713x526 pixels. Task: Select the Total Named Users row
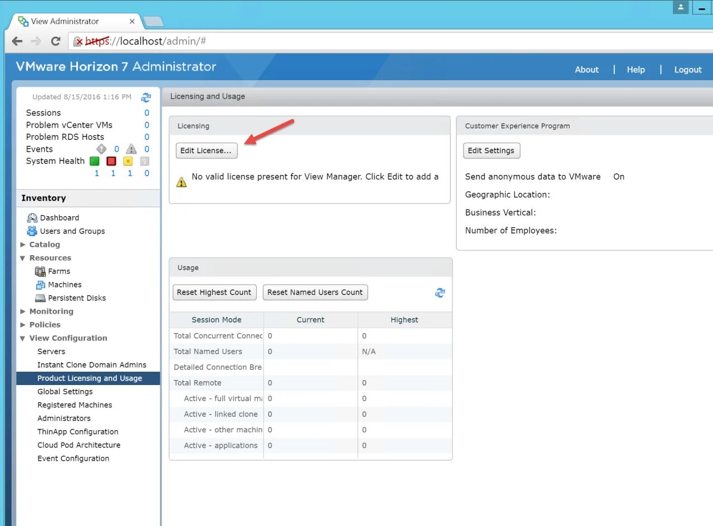(x=311, y=352)
